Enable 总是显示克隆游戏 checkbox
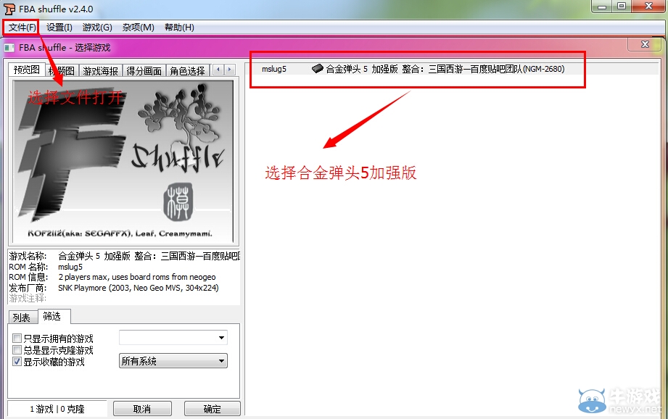Viewport: 668px width, 419px height. coord(17,350)
